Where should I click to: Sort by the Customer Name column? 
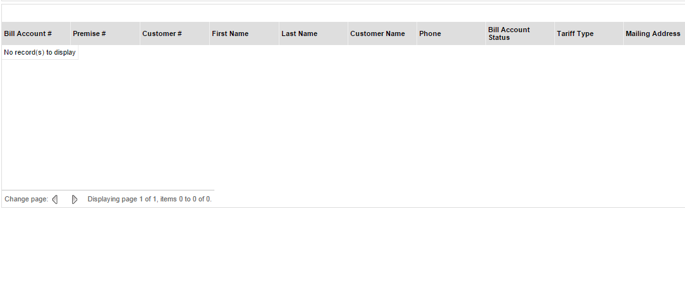(377, 33)
